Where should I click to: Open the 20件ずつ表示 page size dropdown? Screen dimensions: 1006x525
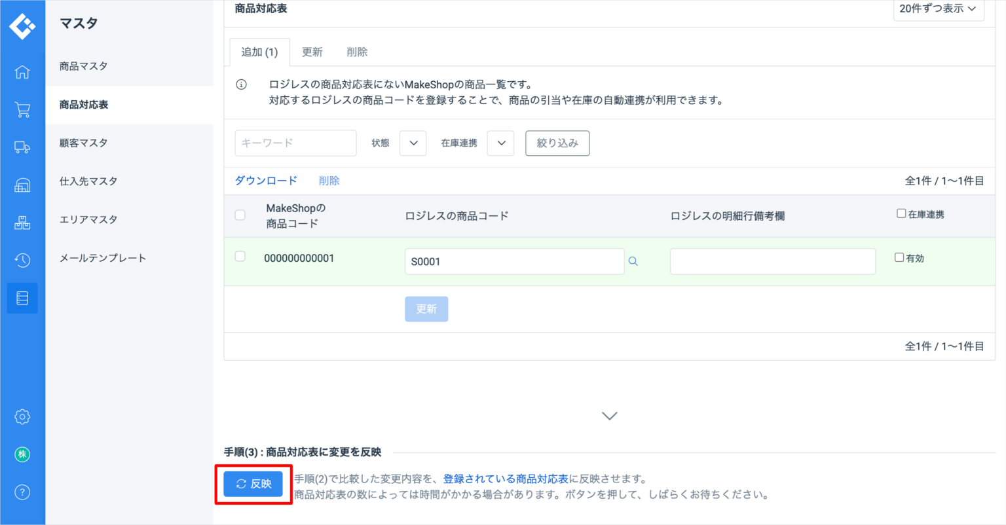[938, 9]
